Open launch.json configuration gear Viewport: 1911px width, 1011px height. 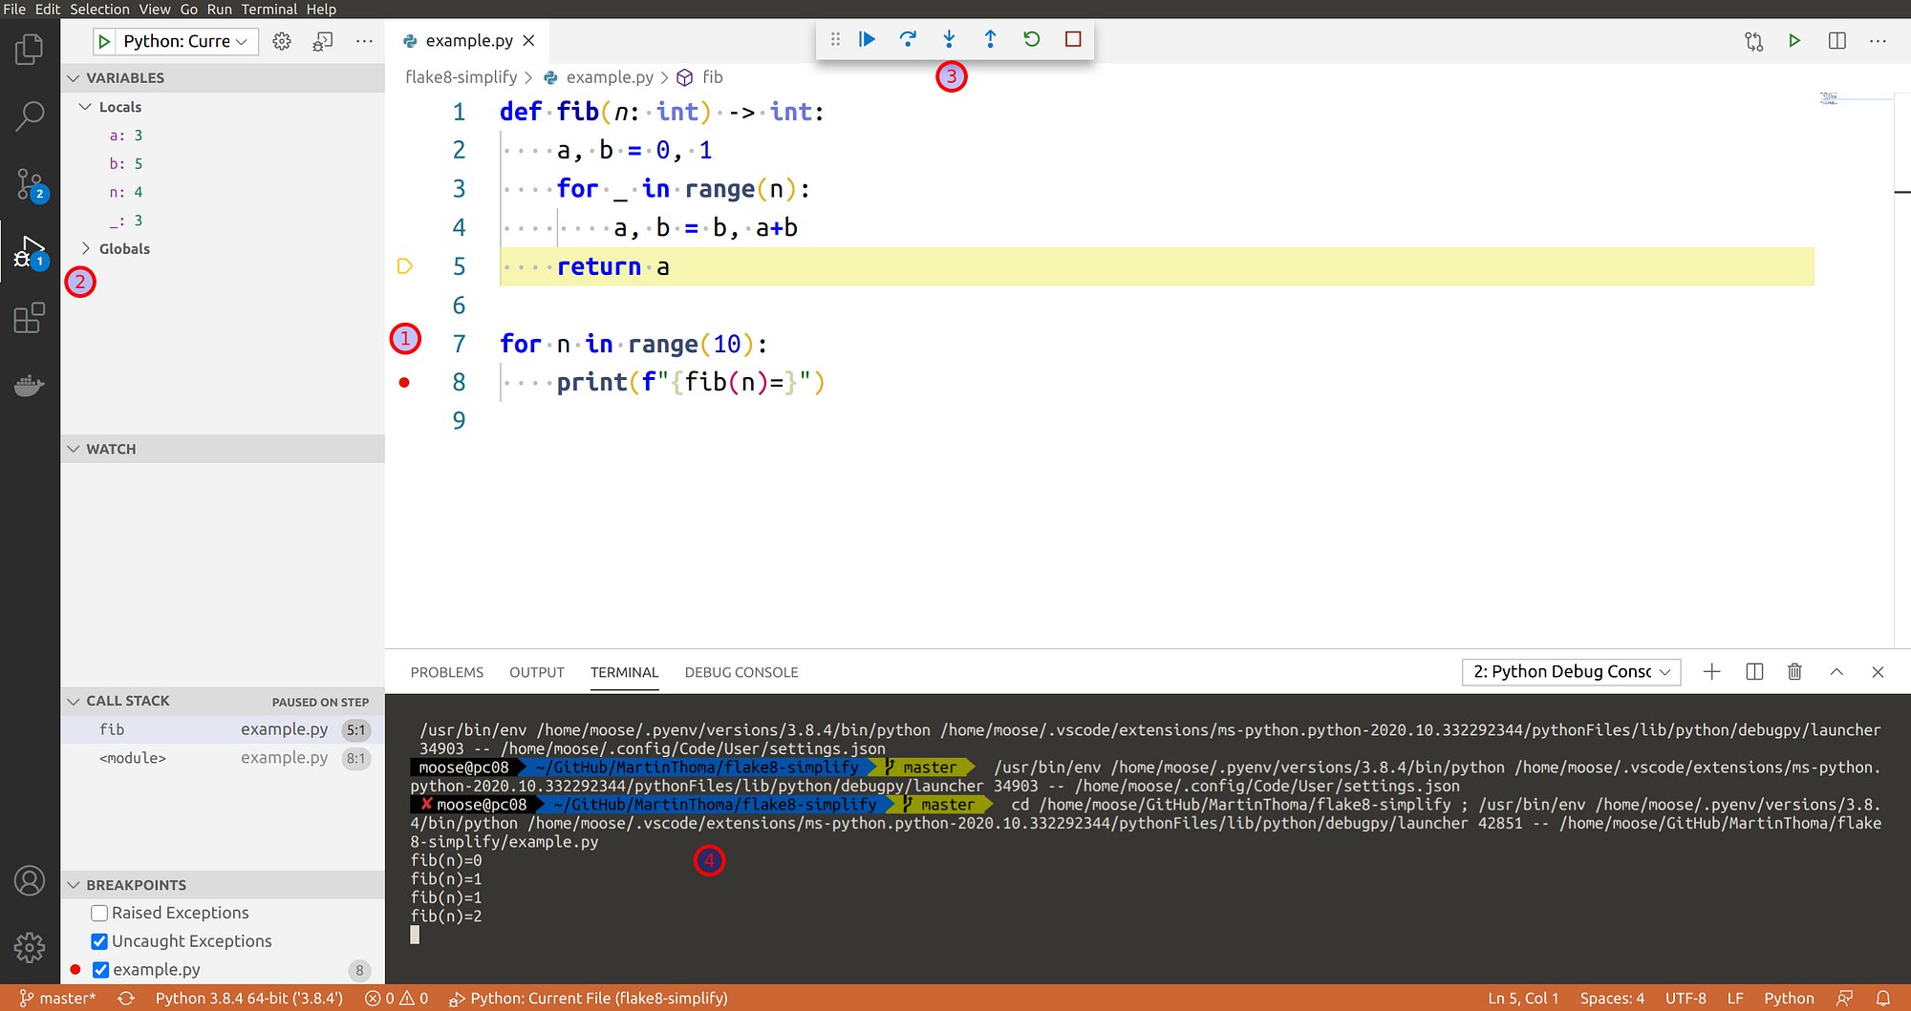(282, 41)
